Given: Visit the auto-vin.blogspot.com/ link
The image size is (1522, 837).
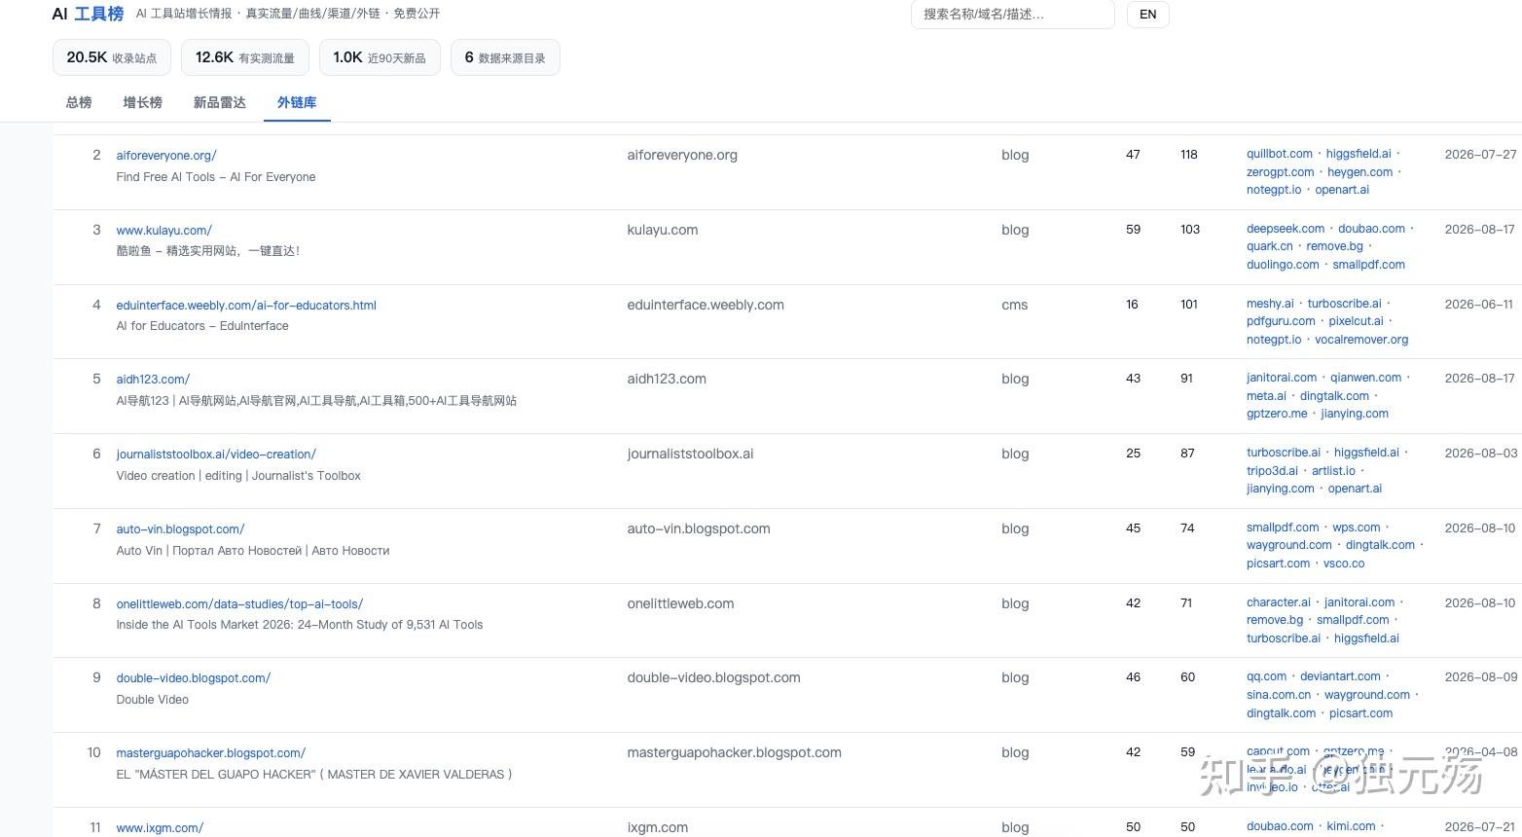Looking at the screenshot, I should pos(180,529).
